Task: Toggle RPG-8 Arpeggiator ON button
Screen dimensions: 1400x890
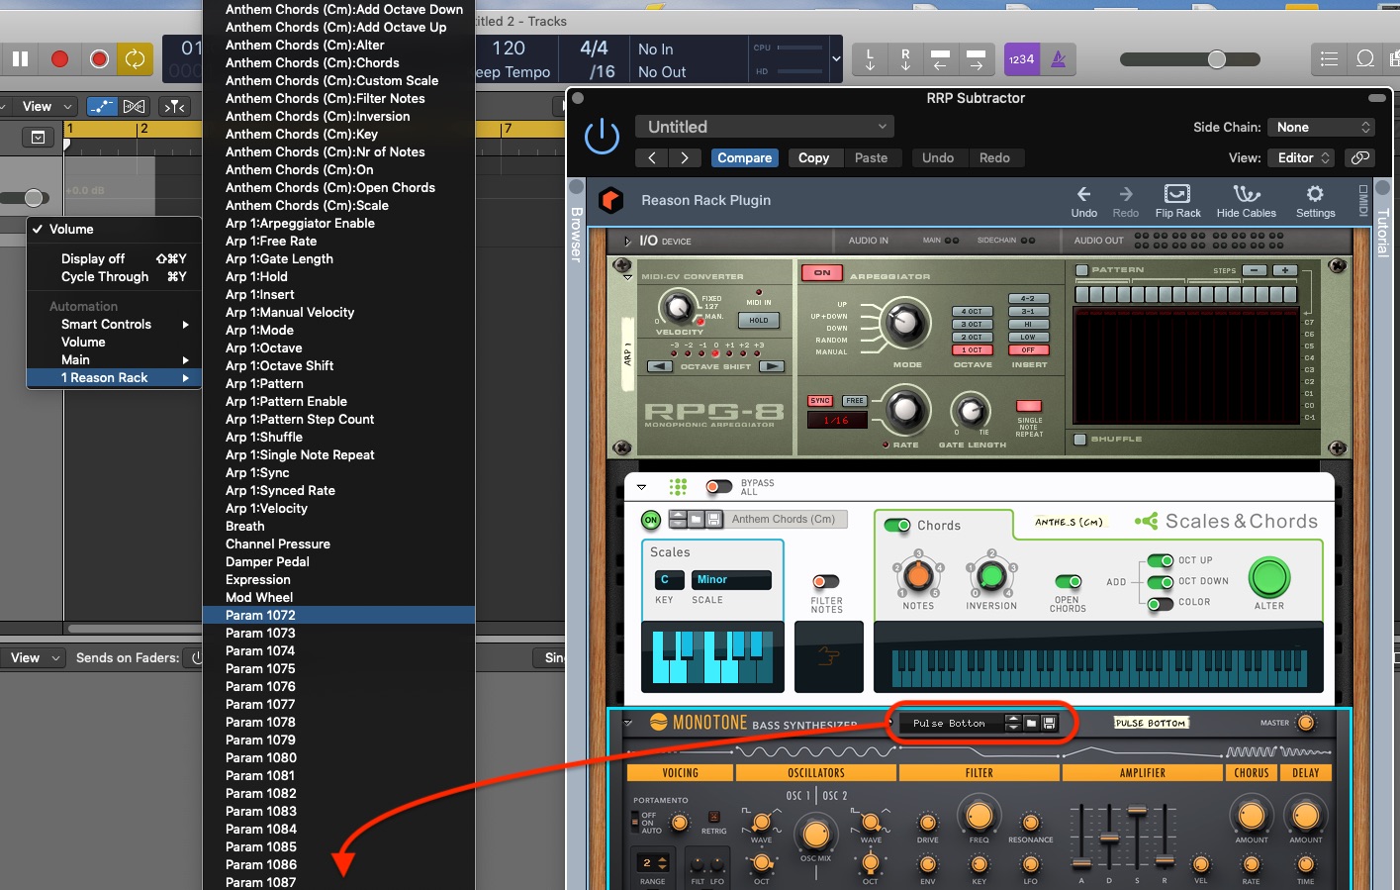Action: pyautogui.click(x=822, y=272)
